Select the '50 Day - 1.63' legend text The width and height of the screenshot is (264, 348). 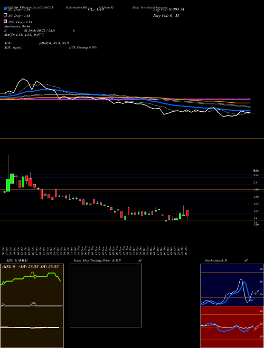click(20, 16)
